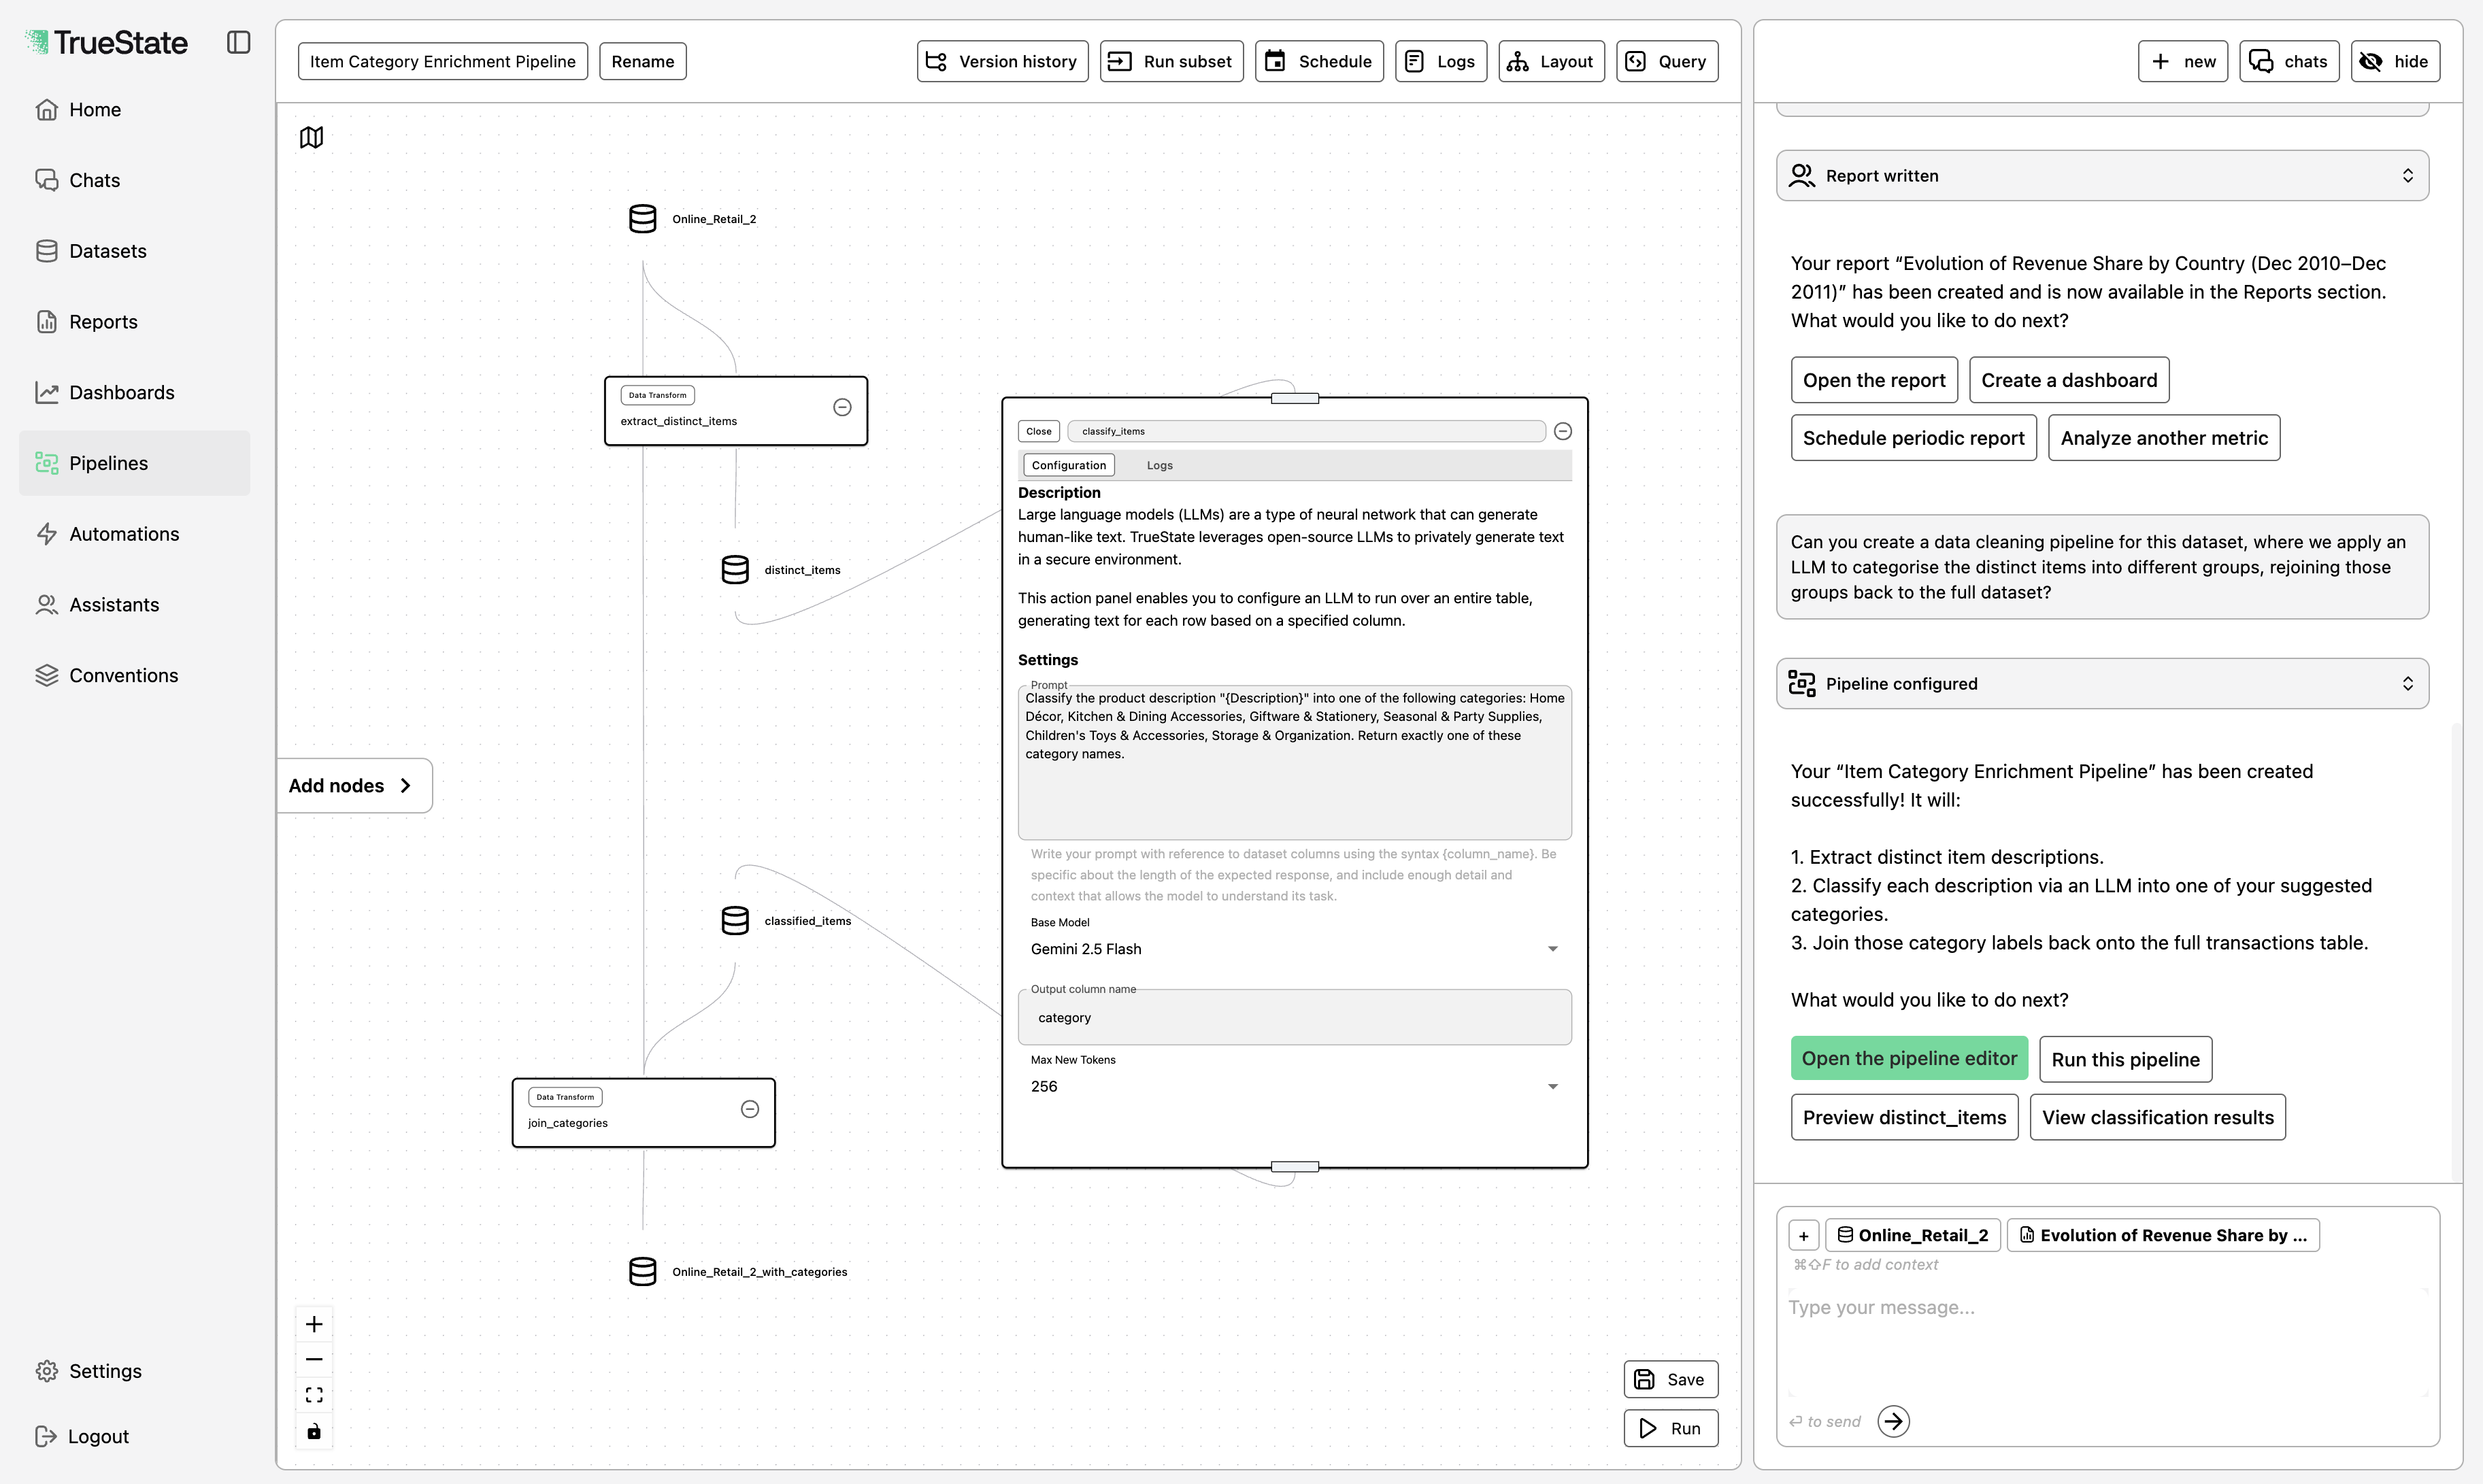Screen dimensions: 2483x1484
Task: Click the Online_Retail_2 dataset node icon
Action: pyautogui.click(x=643, y=219)
